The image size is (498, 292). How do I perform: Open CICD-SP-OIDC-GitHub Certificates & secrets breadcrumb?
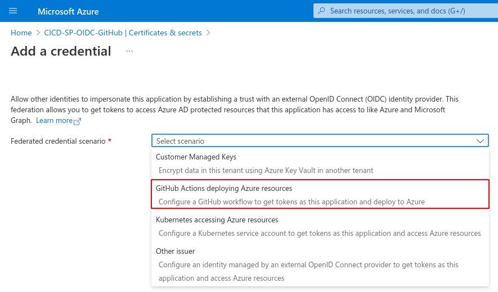(123, 33)
